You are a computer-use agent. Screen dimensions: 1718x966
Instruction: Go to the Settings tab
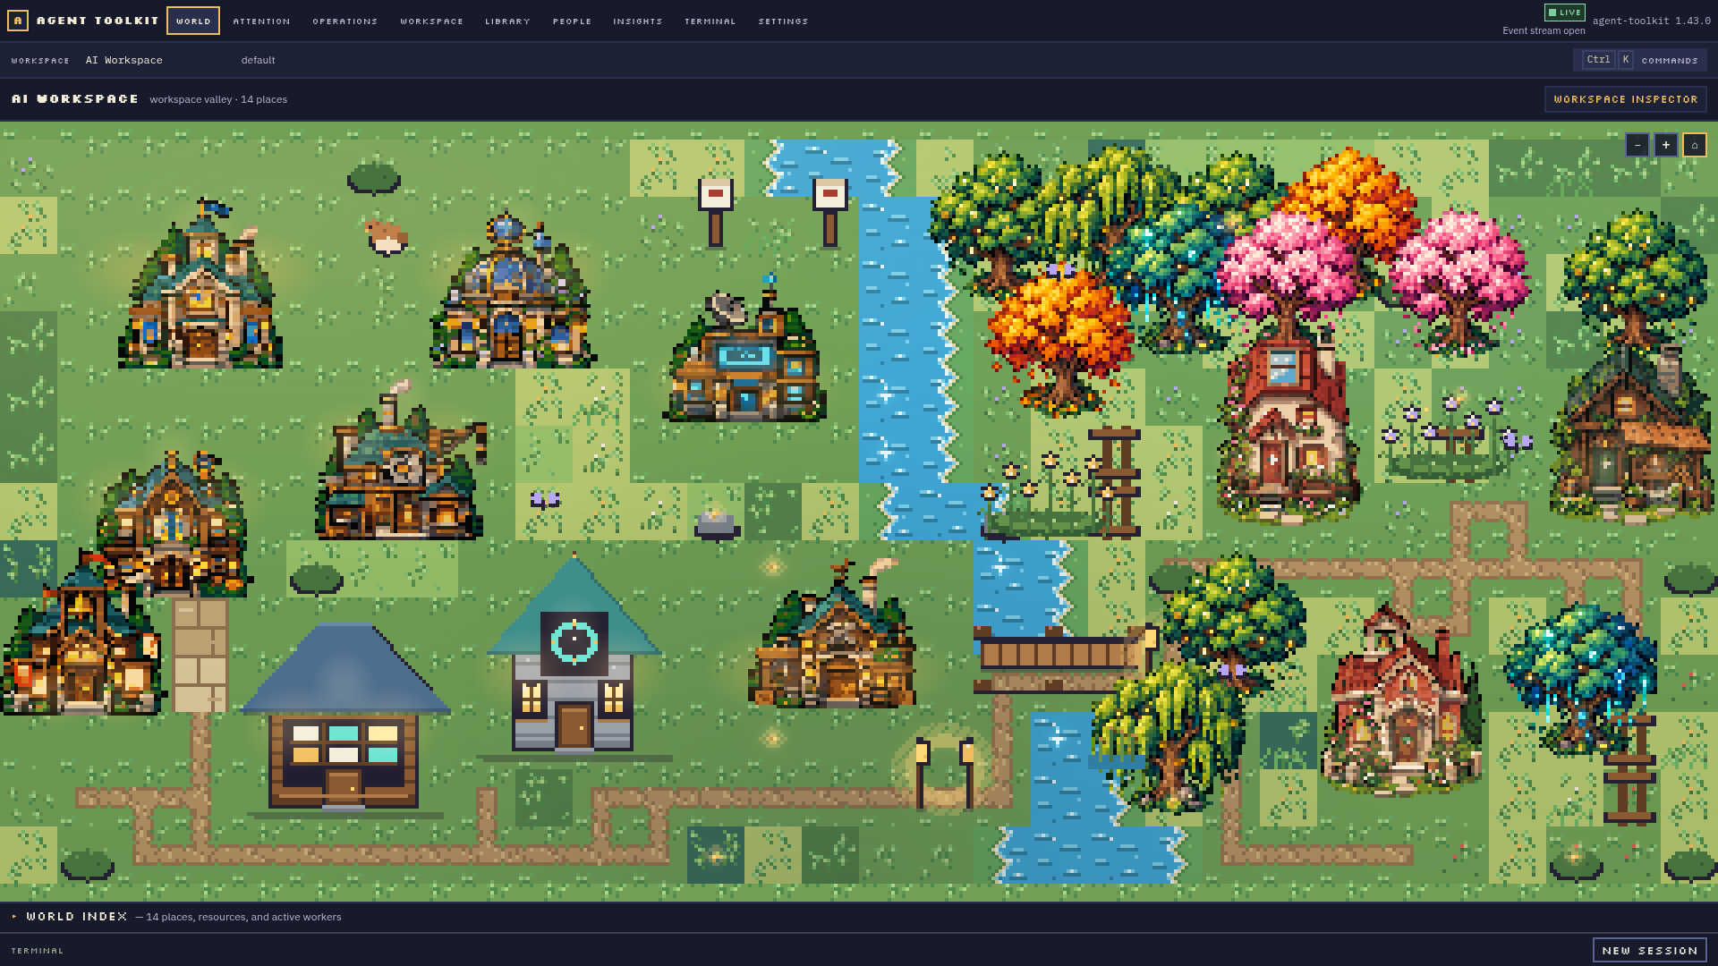(783, 21)
